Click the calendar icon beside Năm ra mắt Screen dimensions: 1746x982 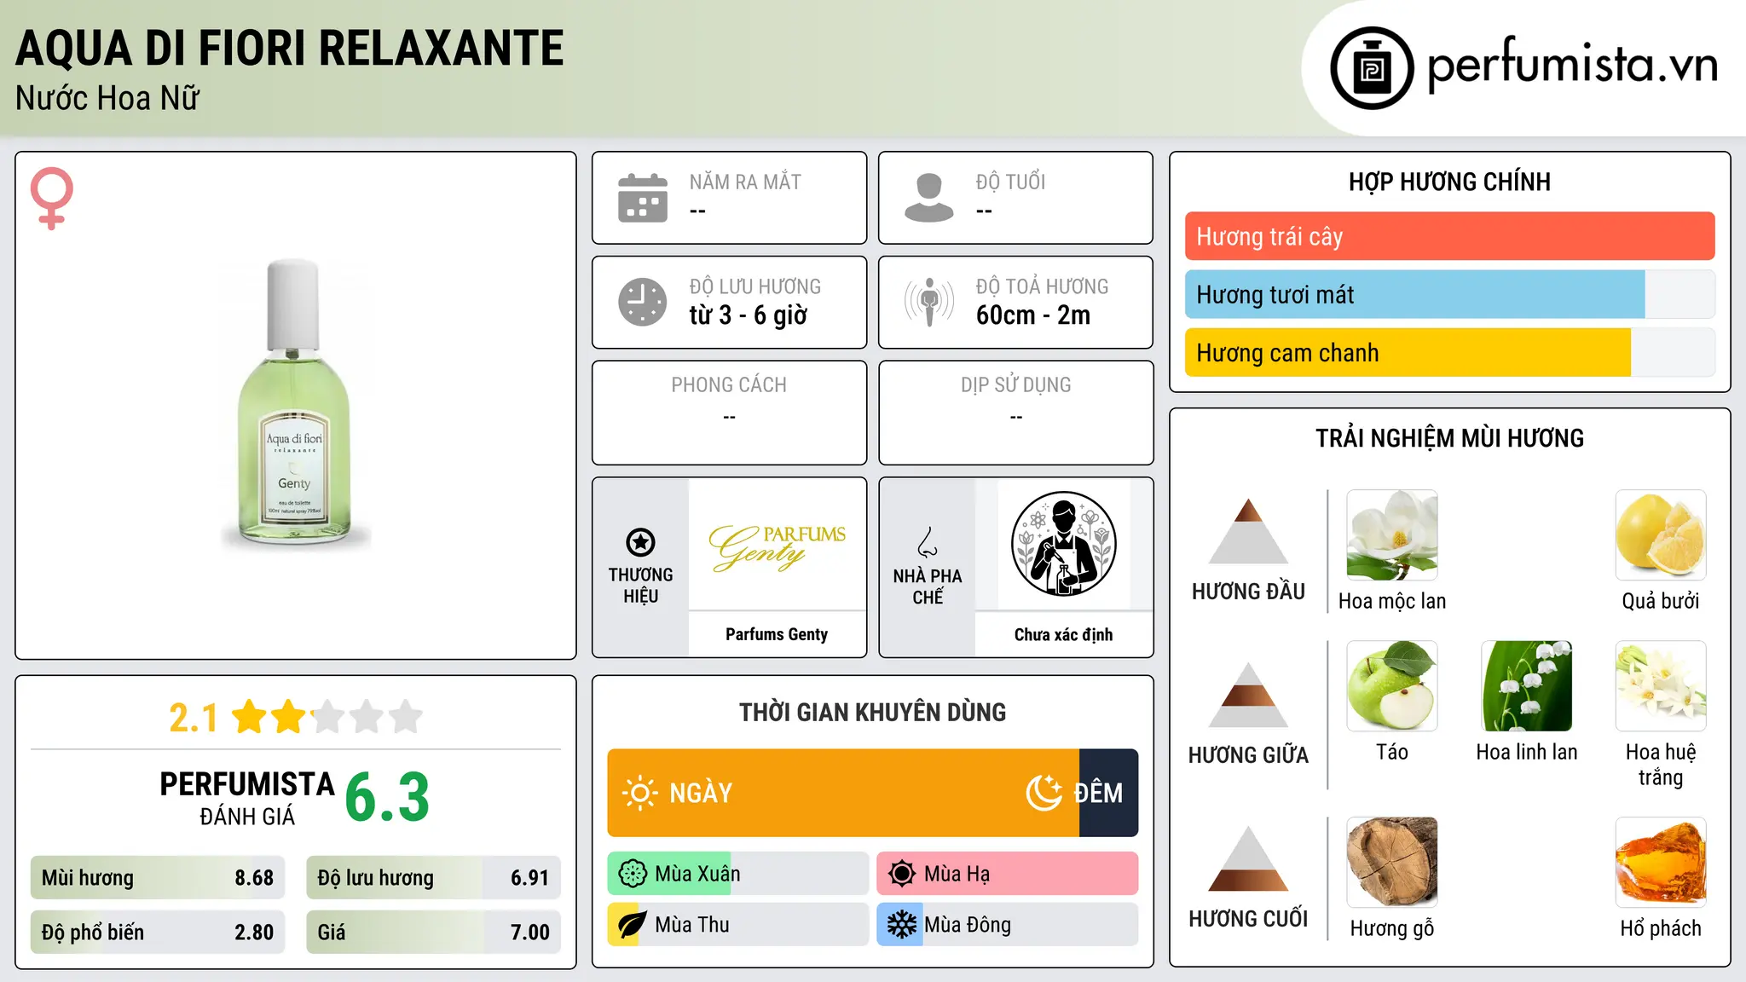coord(643,198)
